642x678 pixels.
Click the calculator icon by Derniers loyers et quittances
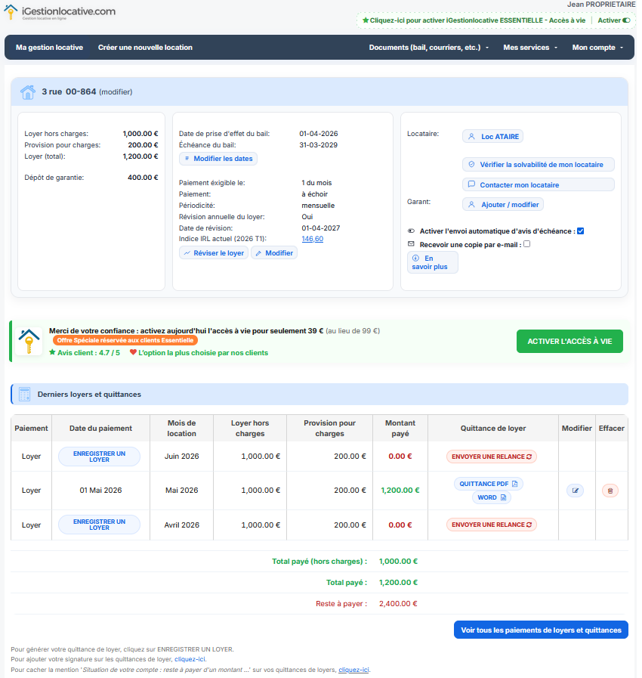tap(25, 395)
